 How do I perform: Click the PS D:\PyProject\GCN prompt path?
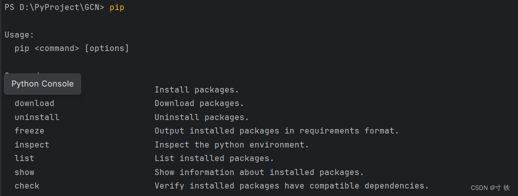(x=54, y=7)
